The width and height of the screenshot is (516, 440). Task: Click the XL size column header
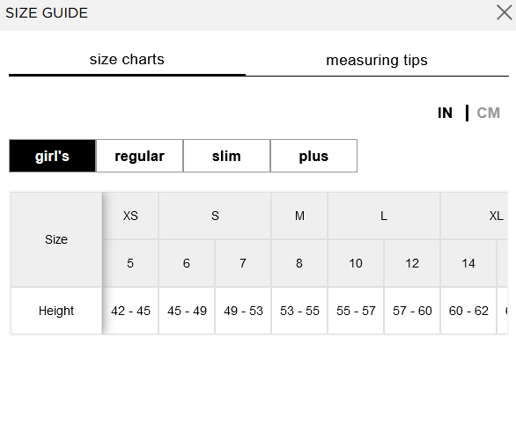point(496,216)
